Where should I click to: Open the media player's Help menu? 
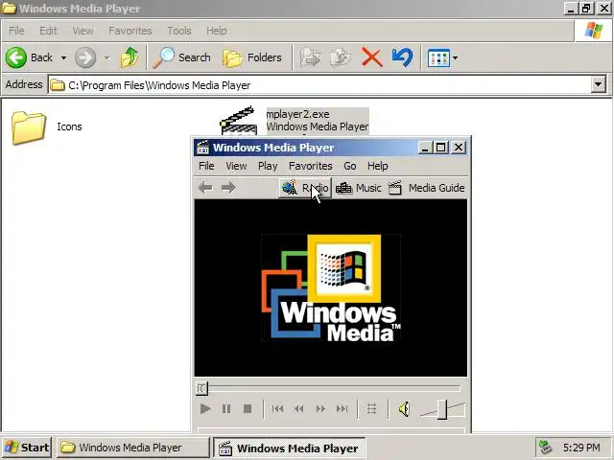click(x=377, y=166)
